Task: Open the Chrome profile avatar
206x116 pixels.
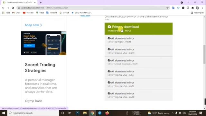Action: pyautogui.click(x=197, y=8)
